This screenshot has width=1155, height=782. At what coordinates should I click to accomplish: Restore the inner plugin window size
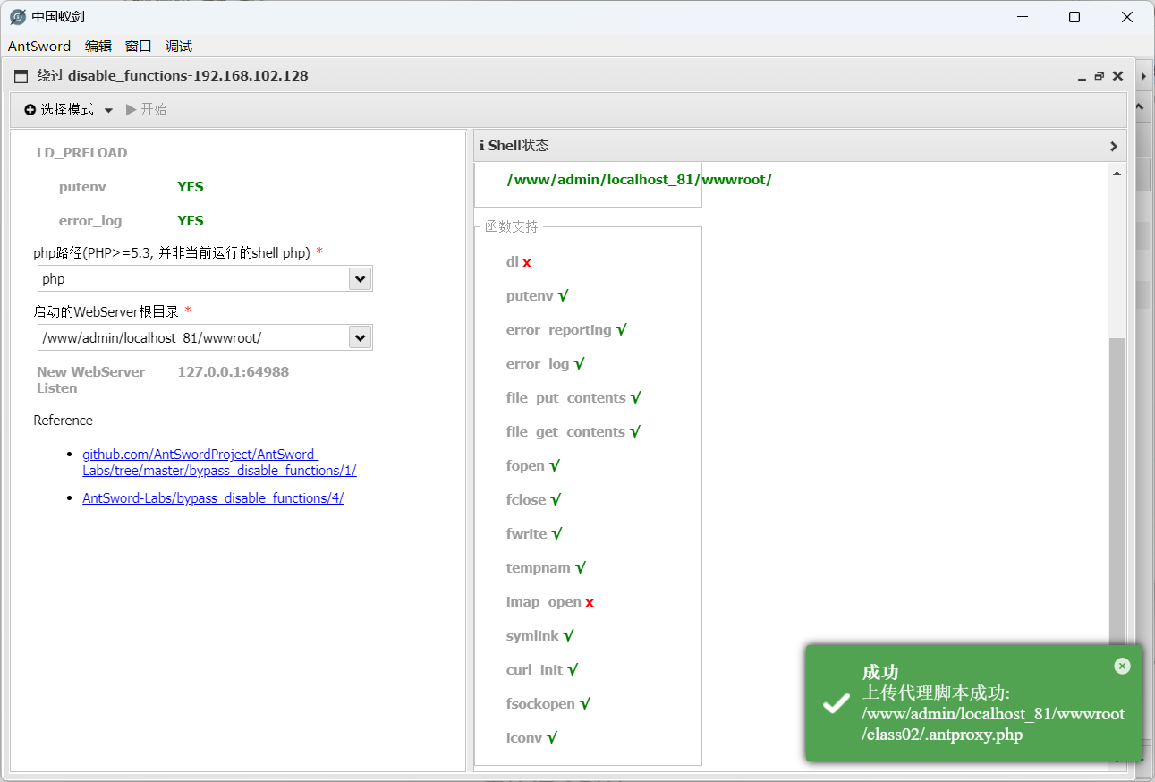(1099, 77)
